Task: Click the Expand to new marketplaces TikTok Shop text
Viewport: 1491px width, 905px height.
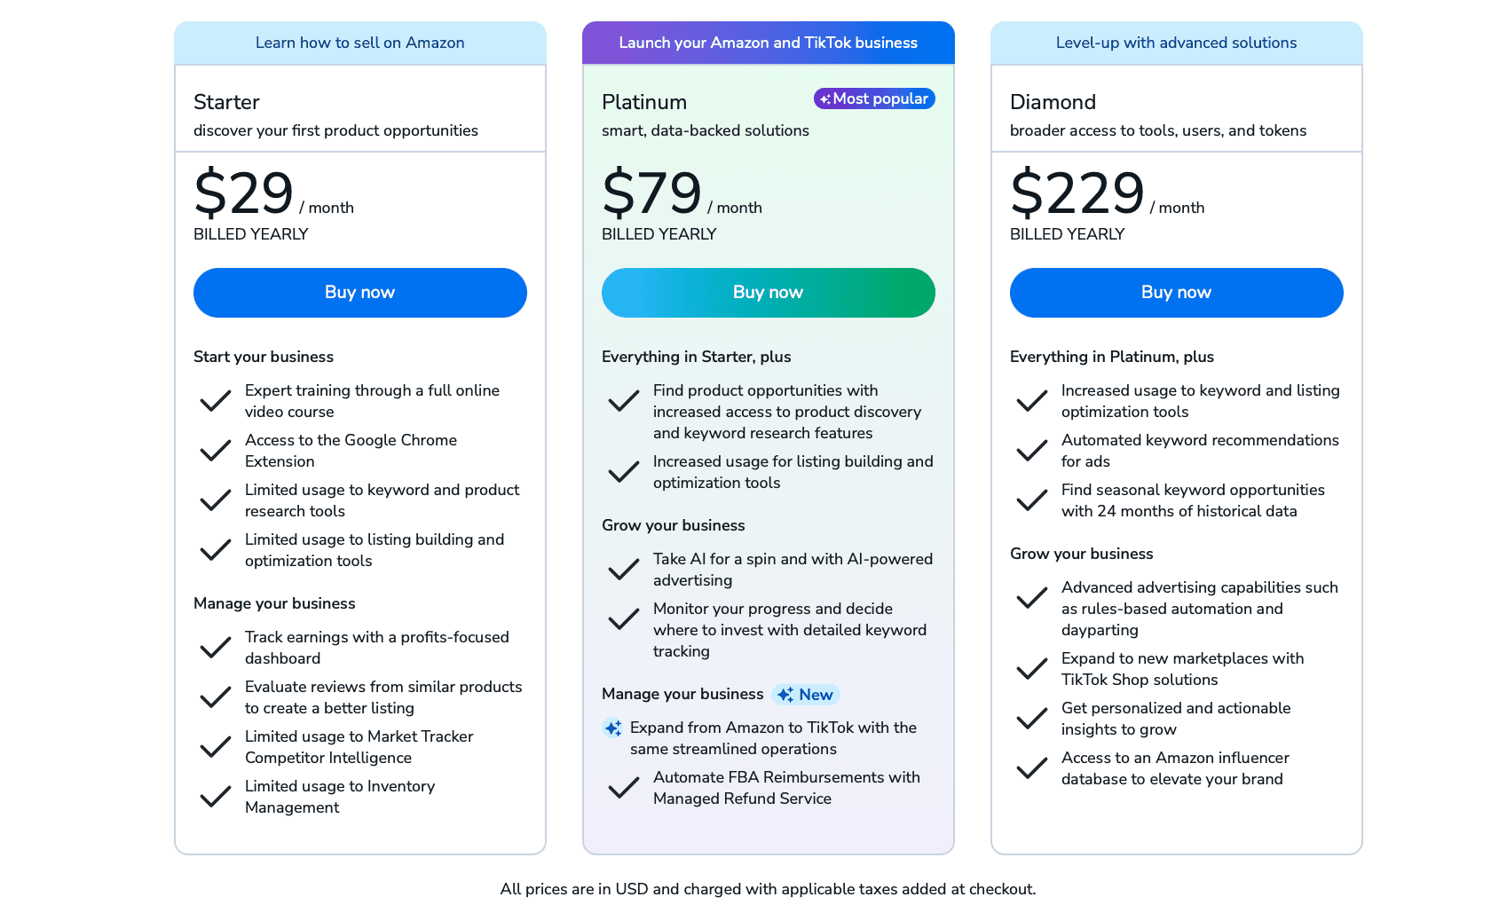Action: click(x=1182, y=669)
